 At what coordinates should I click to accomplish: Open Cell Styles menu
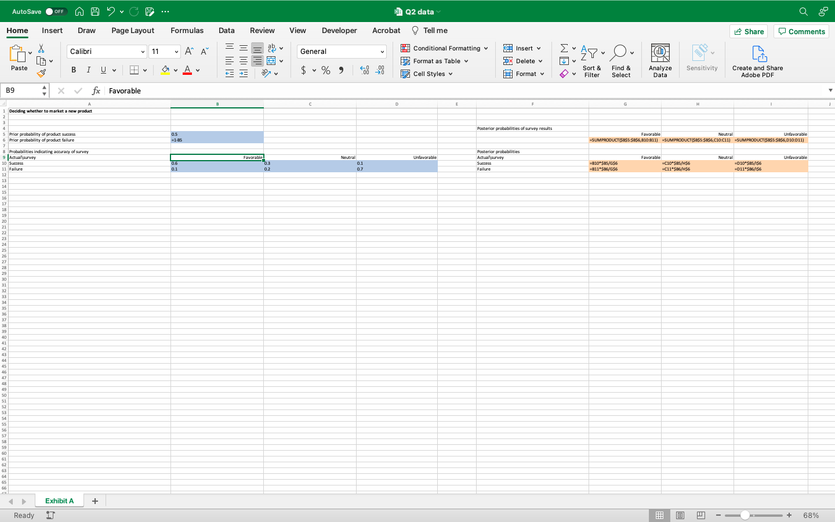tap(427, 74)
